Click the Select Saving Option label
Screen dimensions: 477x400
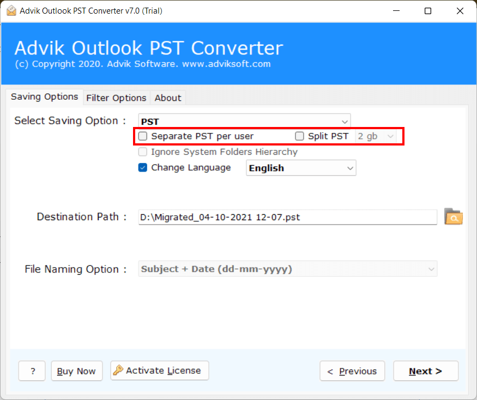(x=70, y=121)
